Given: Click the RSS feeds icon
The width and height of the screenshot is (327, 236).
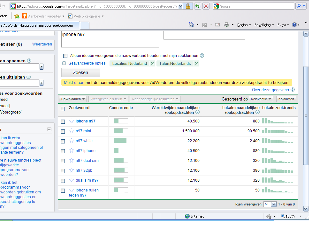Looking at the screenshot, I should tap(205, 25).
